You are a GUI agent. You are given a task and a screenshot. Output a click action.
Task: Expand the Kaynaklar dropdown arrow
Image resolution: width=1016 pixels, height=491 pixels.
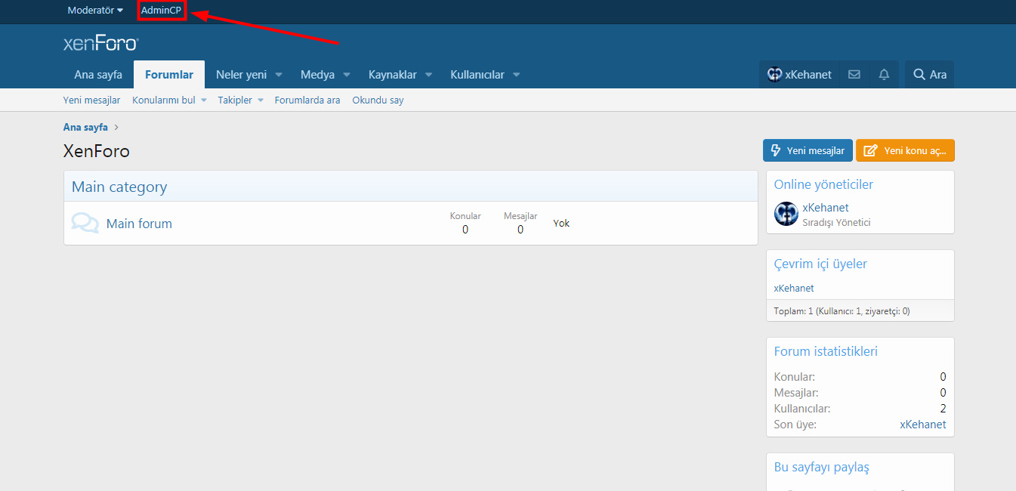point(428,75)
